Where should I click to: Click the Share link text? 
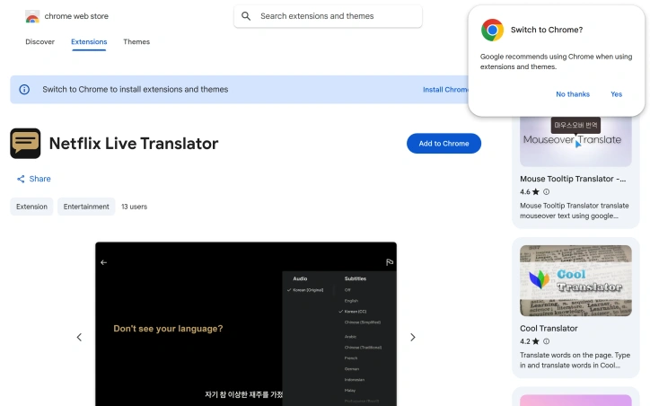click(40, 179)
